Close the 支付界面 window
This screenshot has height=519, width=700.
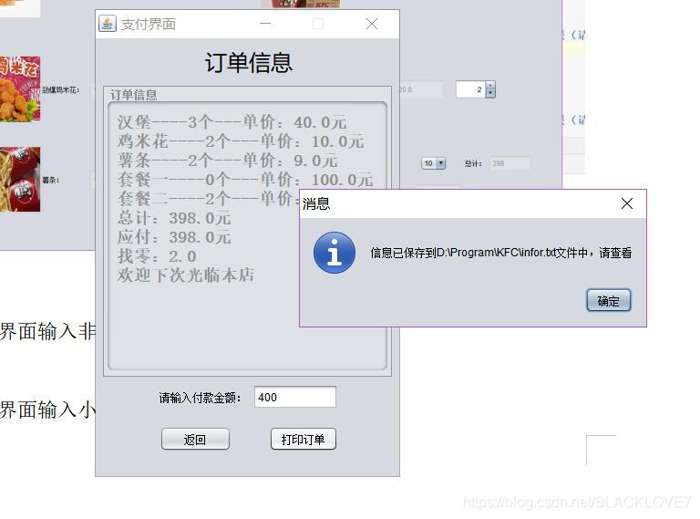point(372,24)
